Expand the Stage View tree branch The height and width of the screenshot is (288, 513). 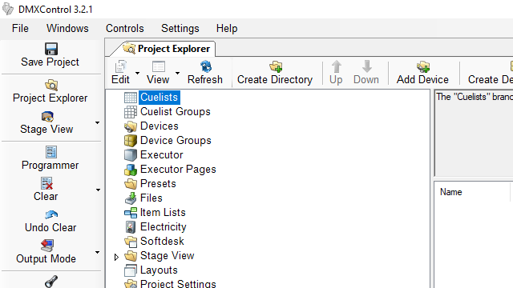click(x=116, y=258)
